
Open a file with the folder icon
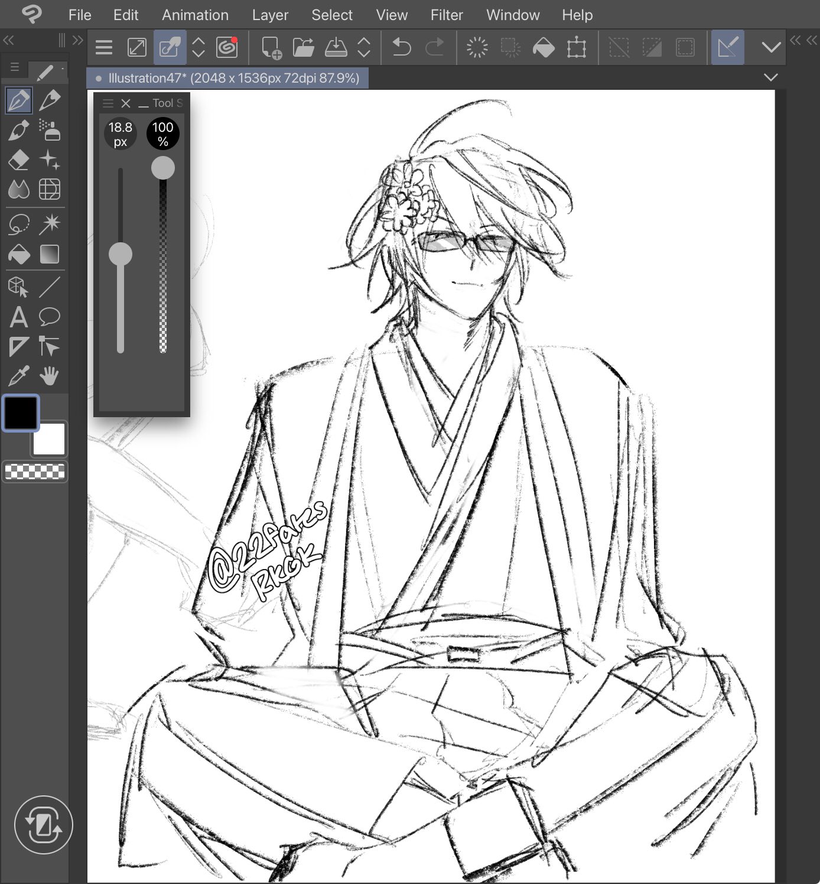pyautogui.click(x=304, y=47)
